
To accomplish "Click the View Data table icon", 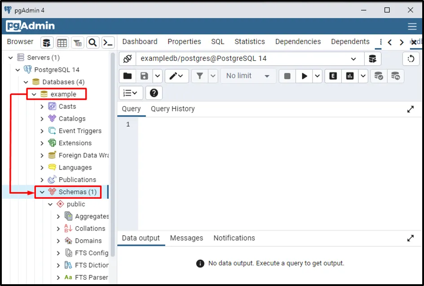I will point(62,43).
